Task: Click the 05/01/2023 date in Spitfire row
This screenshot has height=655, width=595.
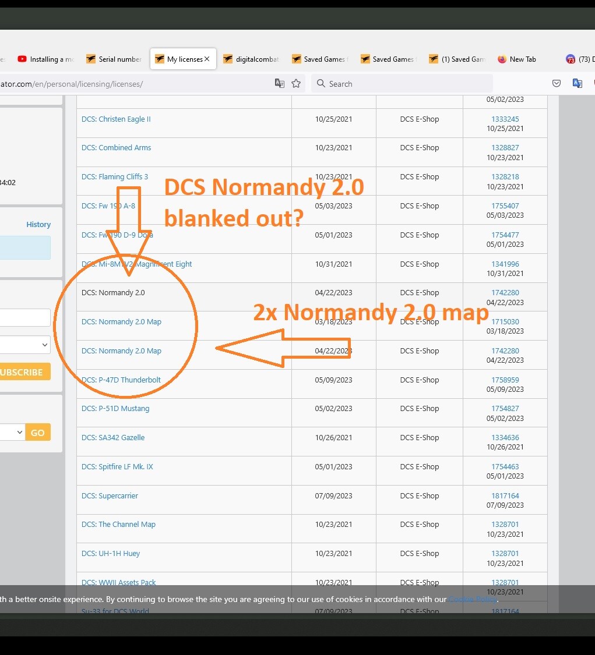Action: point(334,466)
